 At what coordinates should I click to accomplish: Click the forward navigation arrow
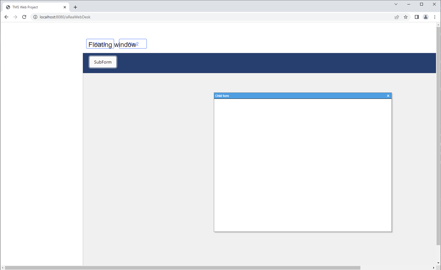15,17
